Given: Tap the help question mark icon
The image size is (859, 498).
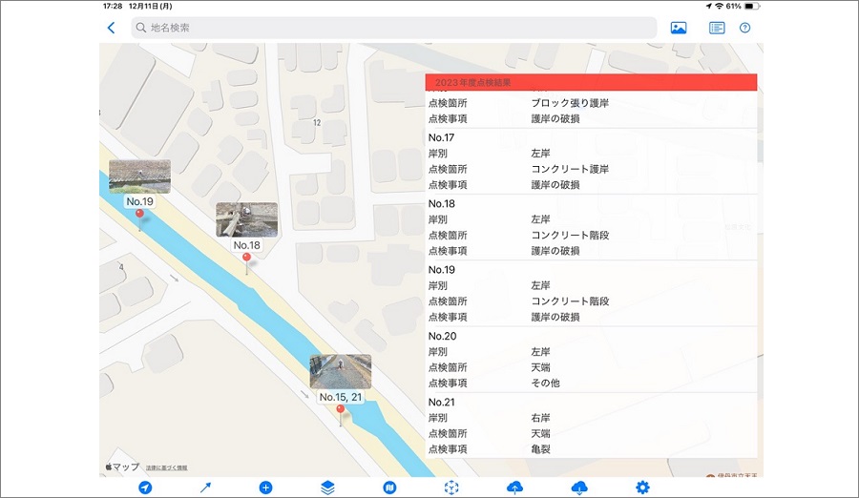Looking at the screenshot, I should [x=744, y=28].
